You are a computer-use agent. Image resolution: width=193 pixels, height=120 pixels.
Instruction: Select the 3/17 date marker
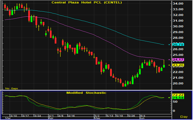[x=26, y=116]
